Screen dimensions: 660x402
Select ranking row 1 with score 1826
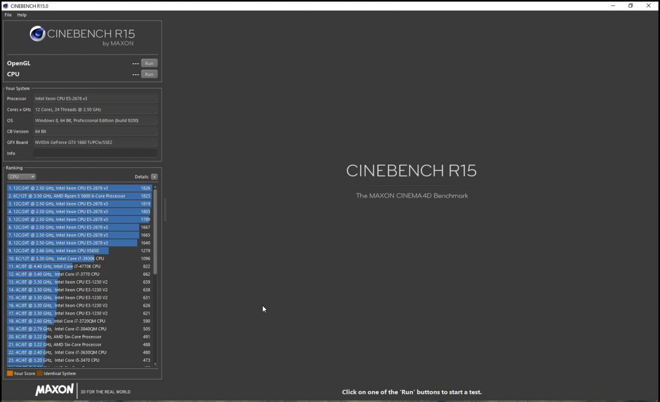[79, 188]
